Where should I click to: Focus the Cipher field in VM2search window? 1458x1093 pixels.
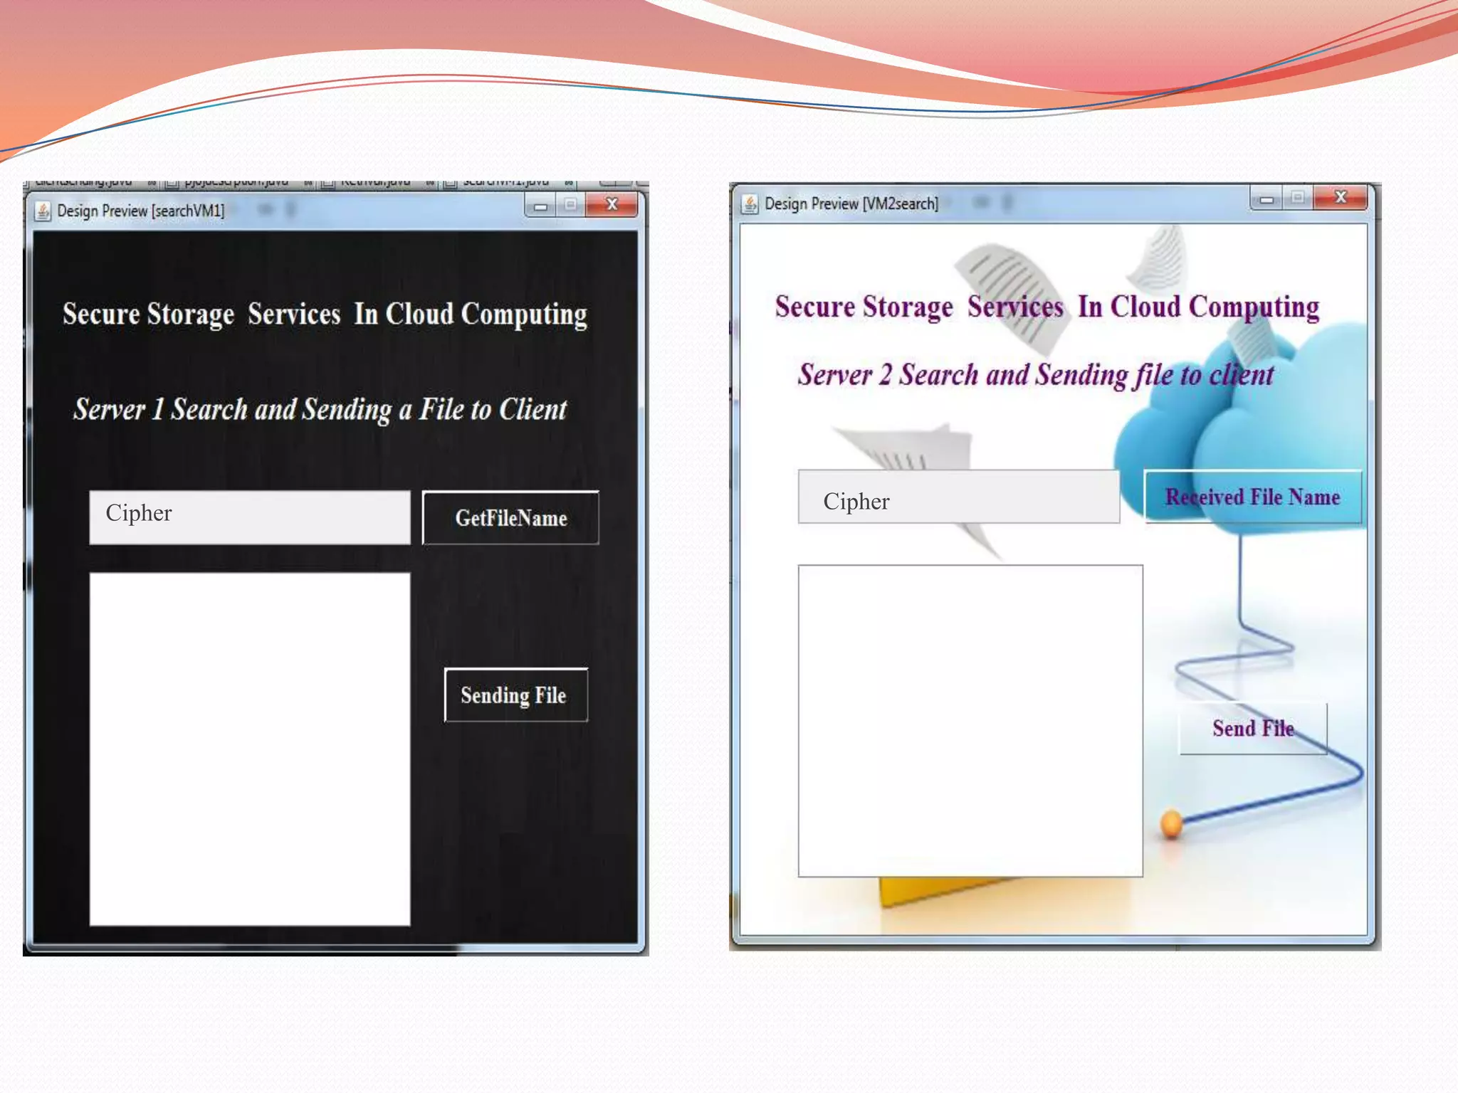(x=958, y=497)
